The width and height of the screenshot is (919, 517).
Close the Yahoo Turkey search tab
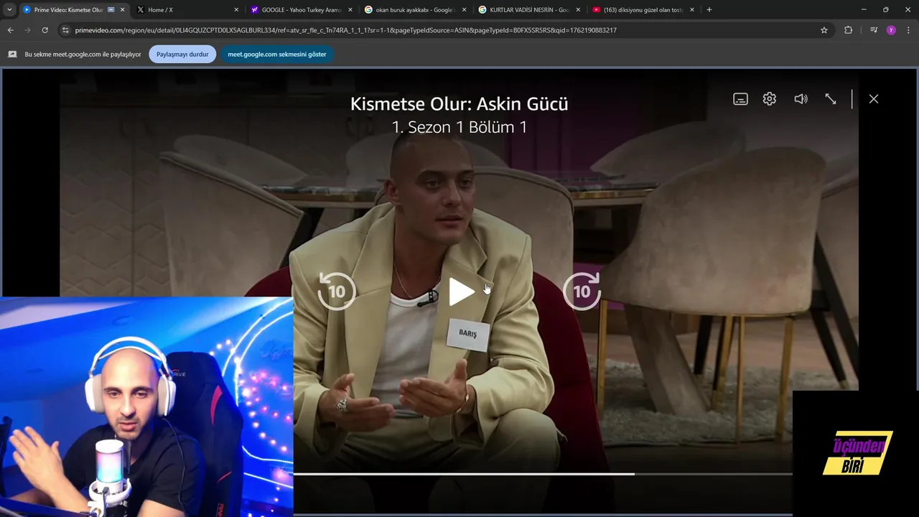[x=350, y=10]
